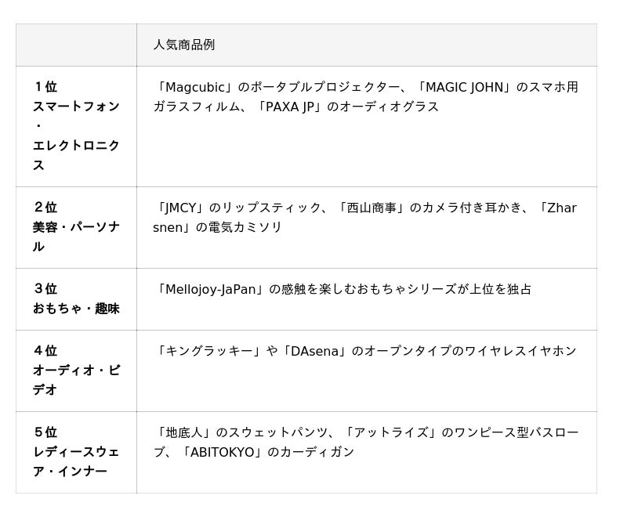The width and height of the screenshot is (627, 517).
Task: Select the 3位 ranking label
Action: tap(45, 289)
